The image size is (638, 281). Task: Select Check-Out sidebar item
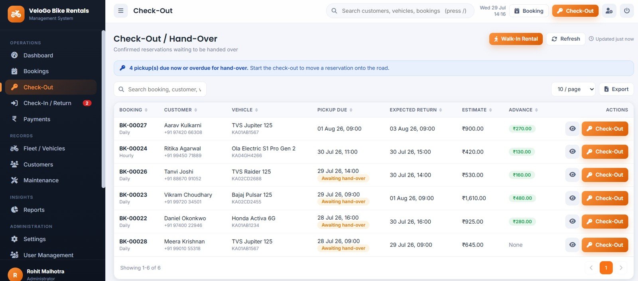(x=51, y=87)
